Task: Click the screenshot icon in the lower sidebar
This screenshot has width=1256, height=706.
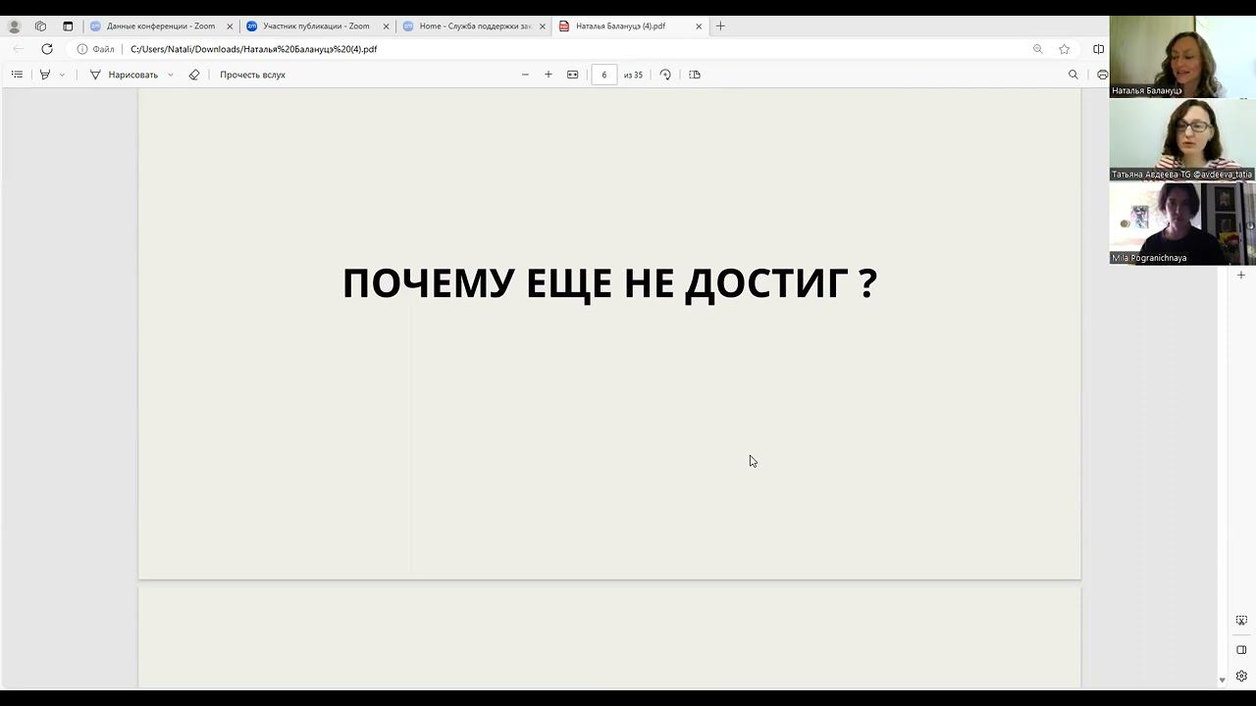Action: pos(1241,621)
